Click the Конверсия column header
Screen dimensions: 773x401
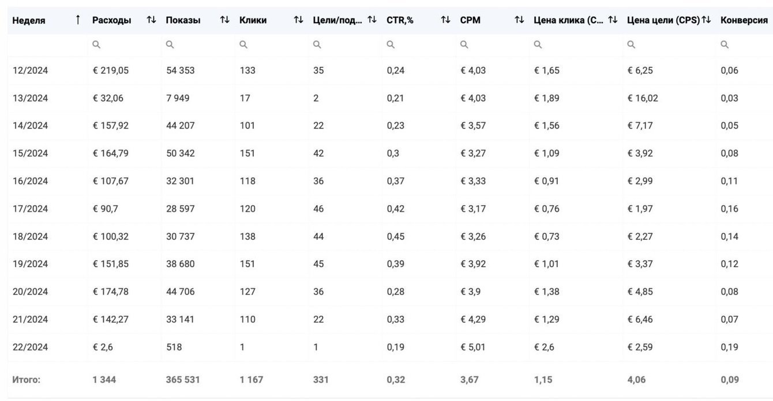click(x=744, y=20)
